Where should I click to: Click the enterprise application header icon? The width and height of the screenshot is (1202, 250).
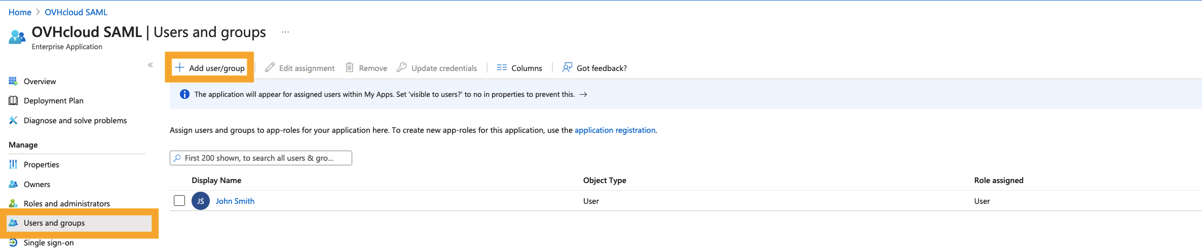coord(17,37)
